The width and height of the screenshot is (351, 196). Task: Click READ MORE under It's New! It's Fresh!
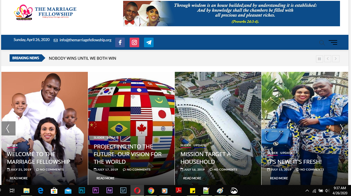[x=279, y=178]
